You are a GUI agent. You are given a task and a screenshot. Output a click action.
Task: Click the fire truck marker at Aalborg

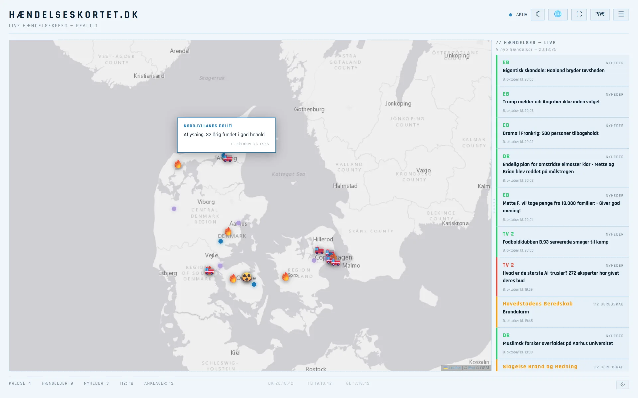(x=228, y=158)
